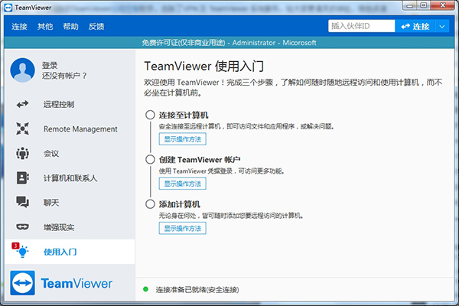
Task: Close the TeamViewer window
Action: coord(443,5)
